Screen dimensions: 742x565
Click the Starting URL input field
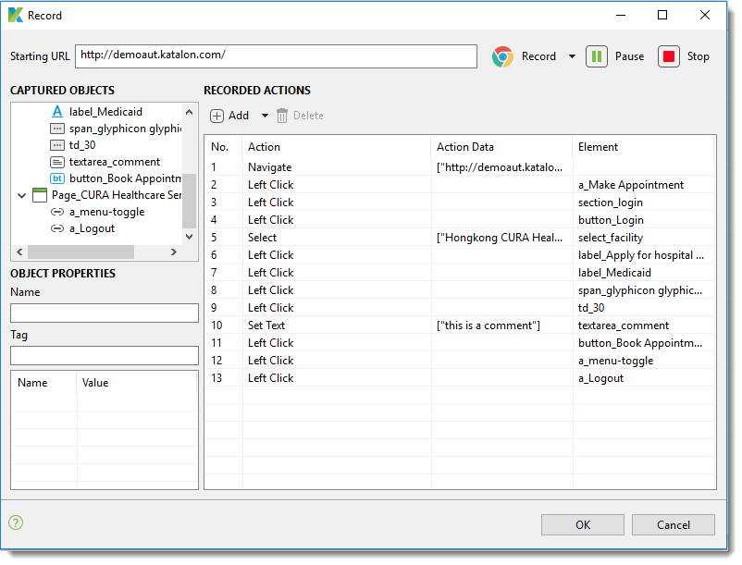[x=276, y=55]
